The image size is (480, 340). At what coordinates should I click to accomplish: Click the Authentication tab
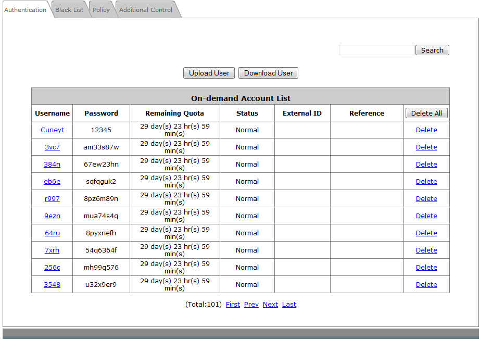tap(25, 10)
